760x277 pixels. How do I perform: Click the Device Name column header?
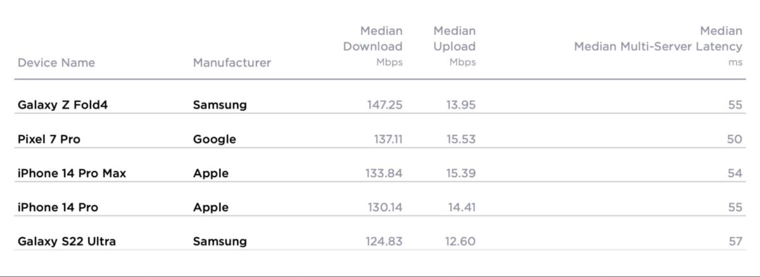56,63
